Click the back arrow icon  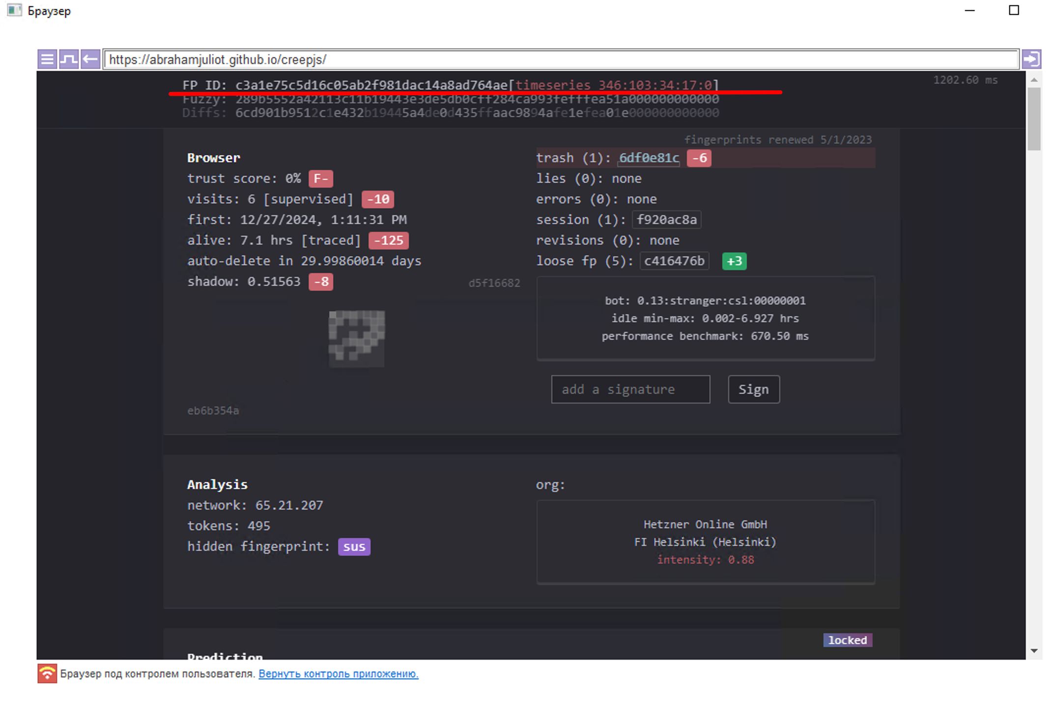[90, 59]
